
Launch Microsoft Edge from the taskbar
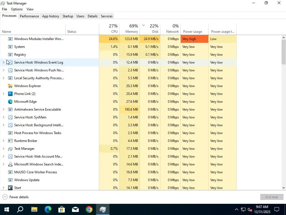(48, 209)
